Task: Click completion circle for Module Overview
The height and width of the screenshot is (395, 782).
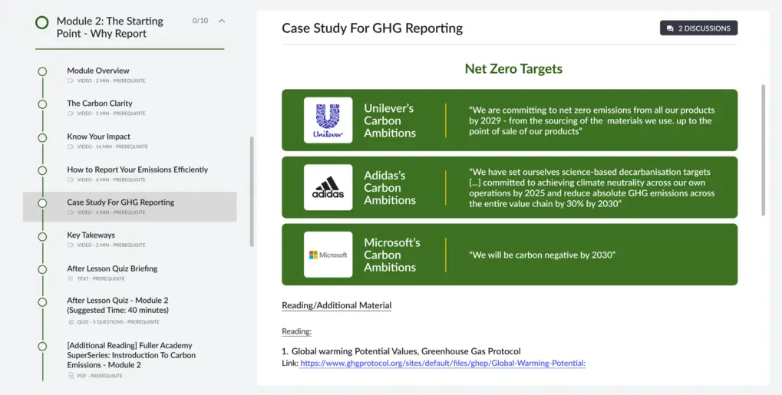Action: (42, 71)
